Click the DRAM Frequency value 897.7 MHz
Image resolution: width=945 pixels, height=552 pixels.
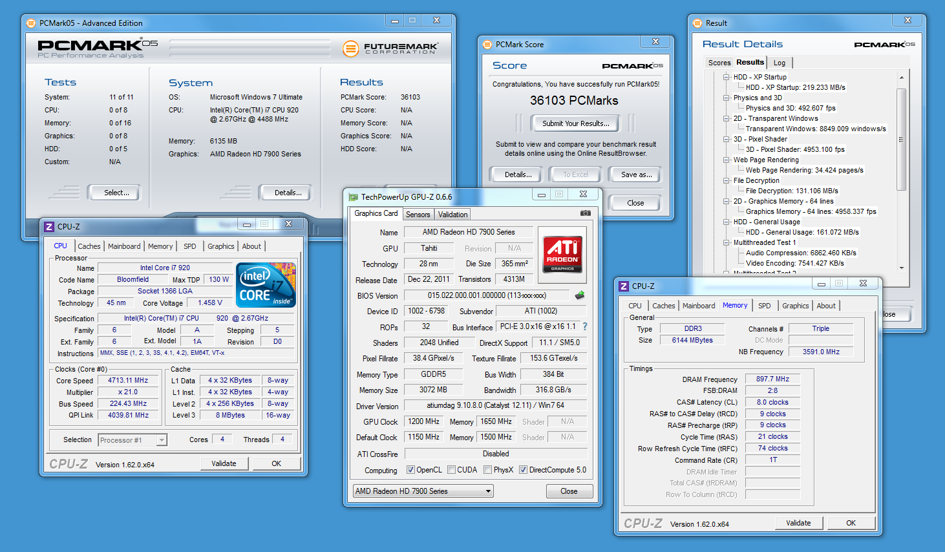click(x=772, y=379)
